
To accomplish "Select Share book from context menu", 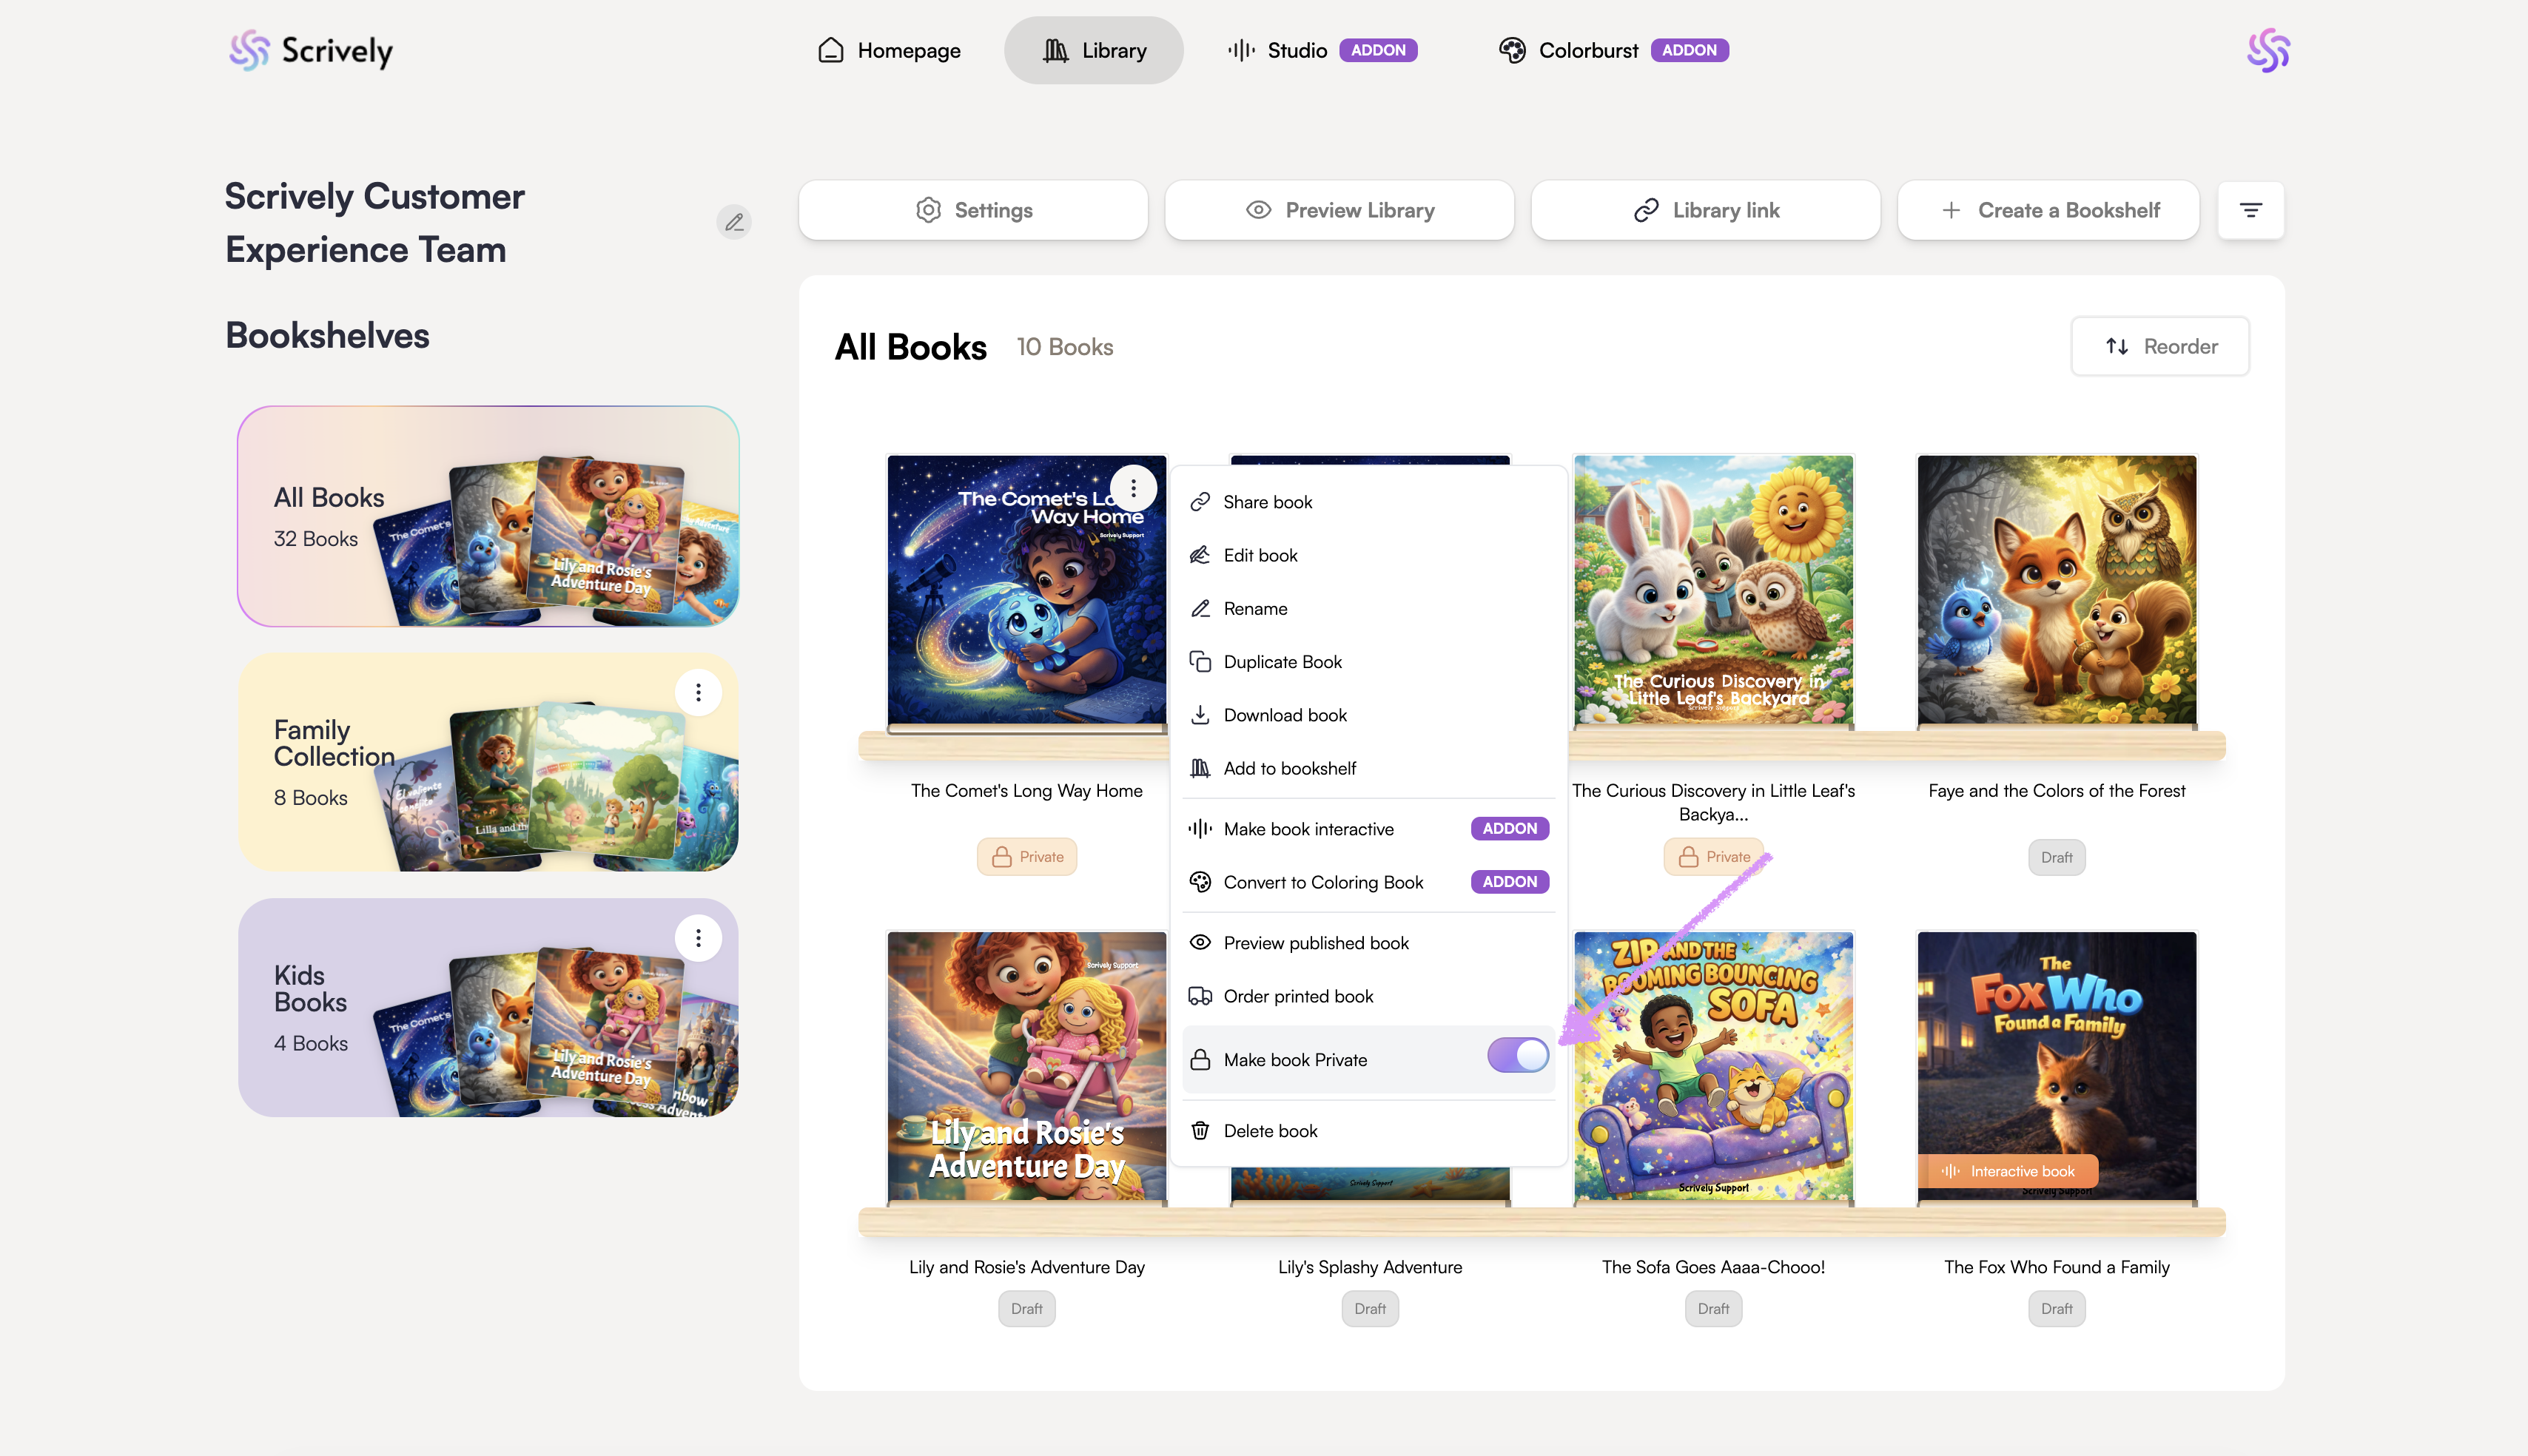I will (x=1267, y=502).
